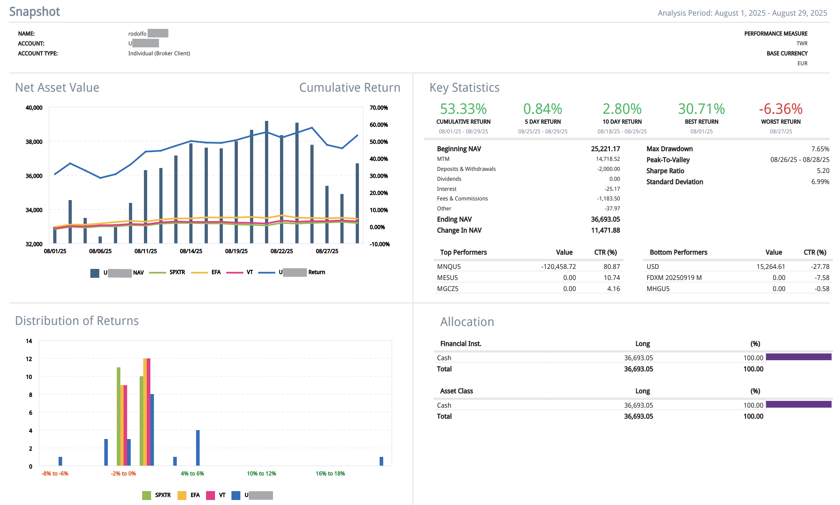Click the FDXM 20250919 M bottom performer
The height and width of the screenshot is (505, 840).
(x=674, y=278)
